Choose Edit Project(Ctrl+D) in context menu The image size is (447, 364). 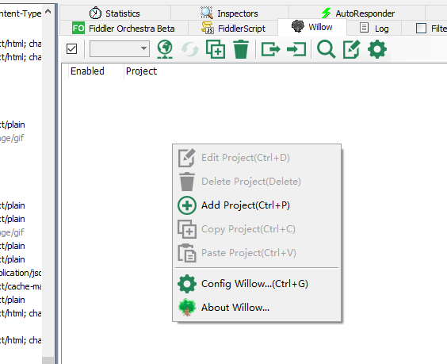tap(257, 158)
